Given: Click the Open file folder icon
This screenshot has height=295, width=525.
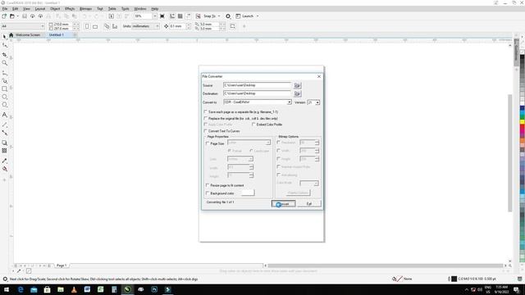Looking at the screenshot, I should pos(12,16).
